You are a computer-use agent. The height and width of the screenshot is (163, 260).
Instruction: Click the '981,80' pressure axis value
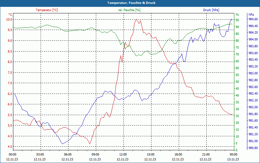click(253, 114)
